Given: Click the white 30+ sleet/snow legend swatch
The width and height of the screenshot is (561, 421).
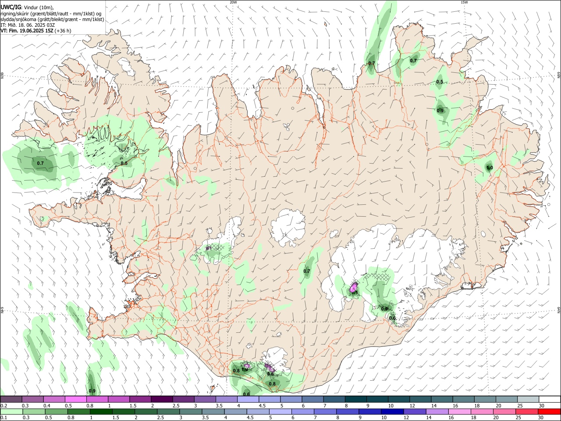Looking at the screenshot, I should coord(550,400).
